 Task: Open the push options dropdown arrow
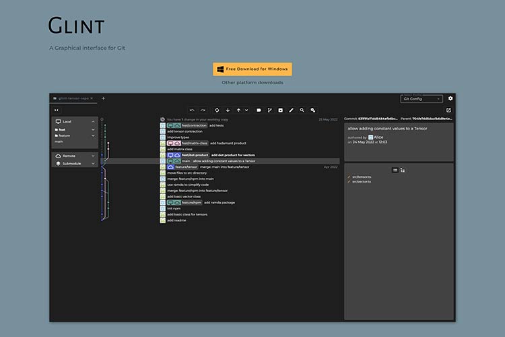(x=246, y=110)
